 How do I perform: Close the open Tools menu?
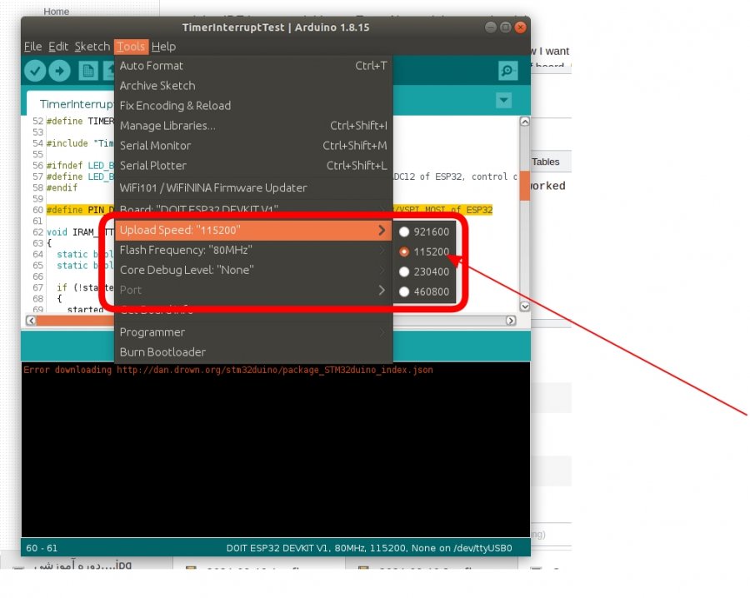131,47
